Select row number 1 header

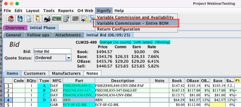coord(8,86)
